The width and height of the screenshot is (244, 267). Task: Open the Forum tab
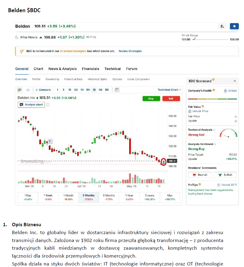pyautogui.click(x=132, y=69)
